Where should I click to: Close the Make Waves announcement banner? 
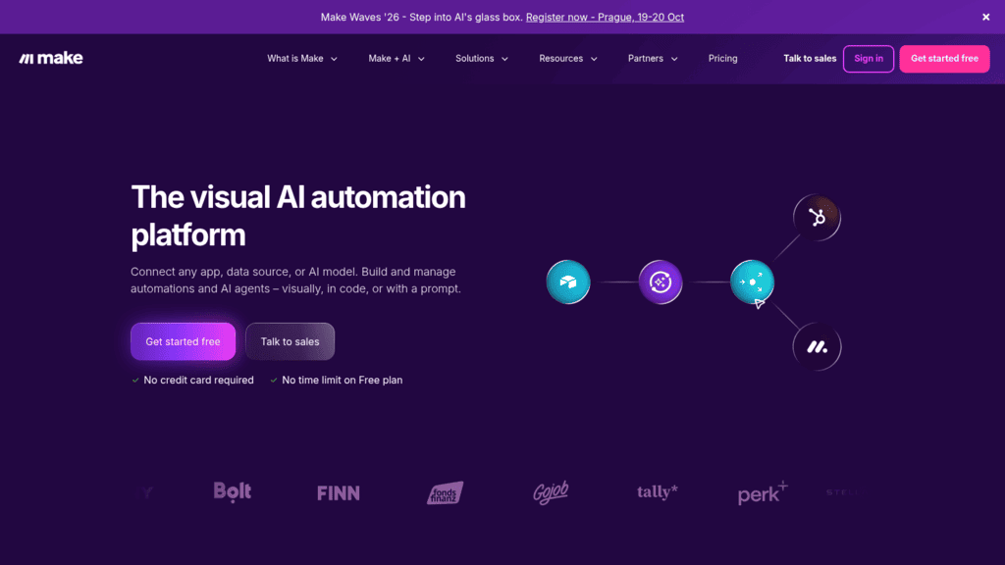coord(985,18)
